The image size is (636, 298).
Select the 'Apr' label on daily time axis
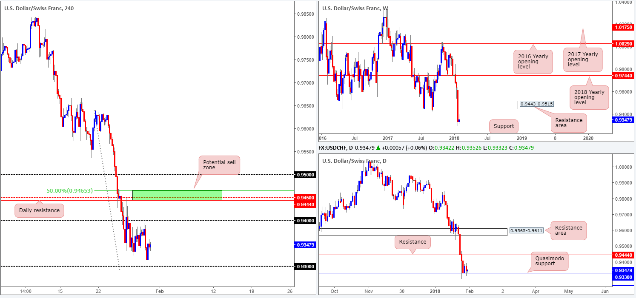(x=535, y=291)
